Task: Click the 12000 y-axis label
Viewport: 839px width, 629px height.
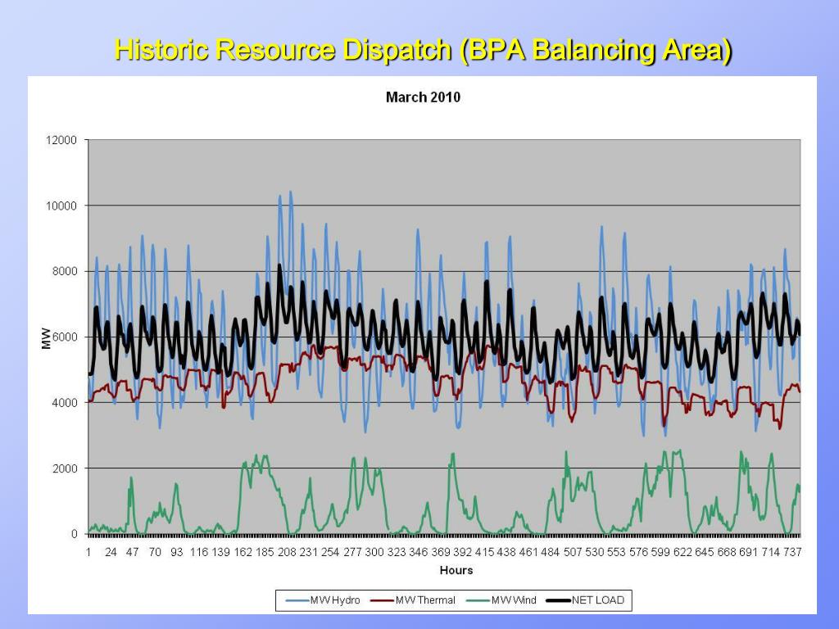Action: (x=61, y=140)
